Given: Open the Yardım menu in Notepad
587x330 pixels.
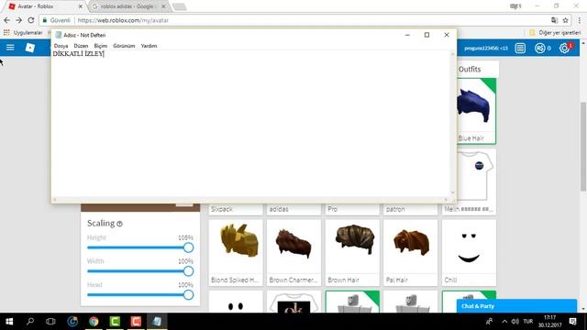Looking at the screenshot, I should click(149, 46).
